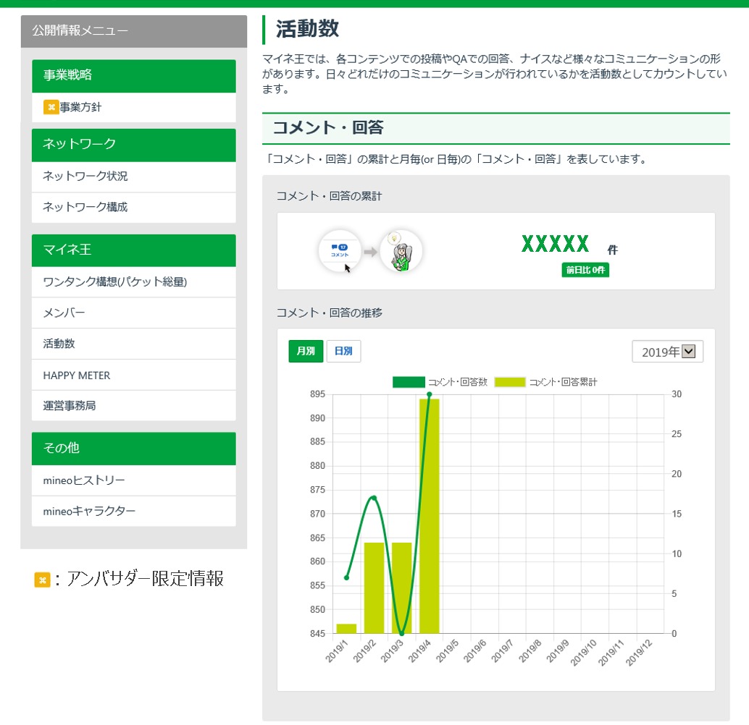Click the ambassador badge icon beside 事業方針
749x725 pixels.
[x=51, y=107]
